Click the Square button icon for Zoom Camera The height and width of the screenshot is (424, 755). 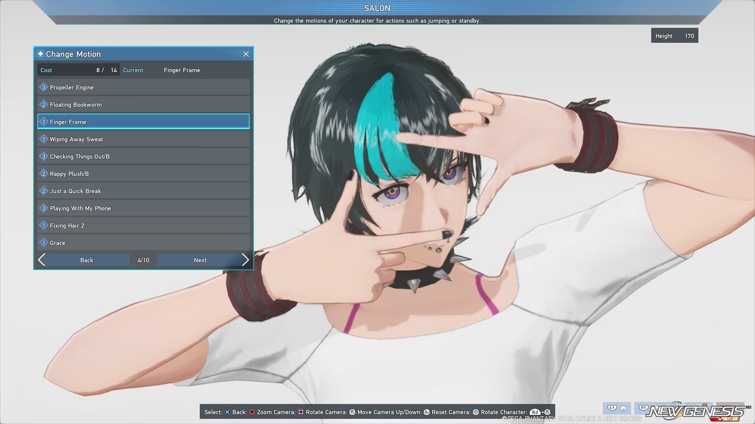coord(301,412)
